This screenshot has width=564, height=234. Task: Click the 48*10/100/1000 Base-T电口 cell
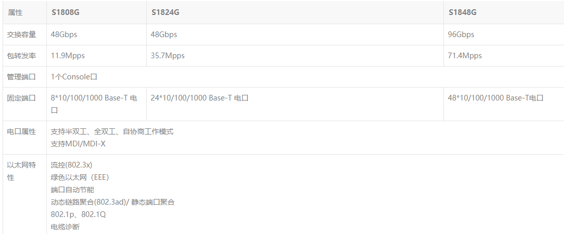point(496,98)
